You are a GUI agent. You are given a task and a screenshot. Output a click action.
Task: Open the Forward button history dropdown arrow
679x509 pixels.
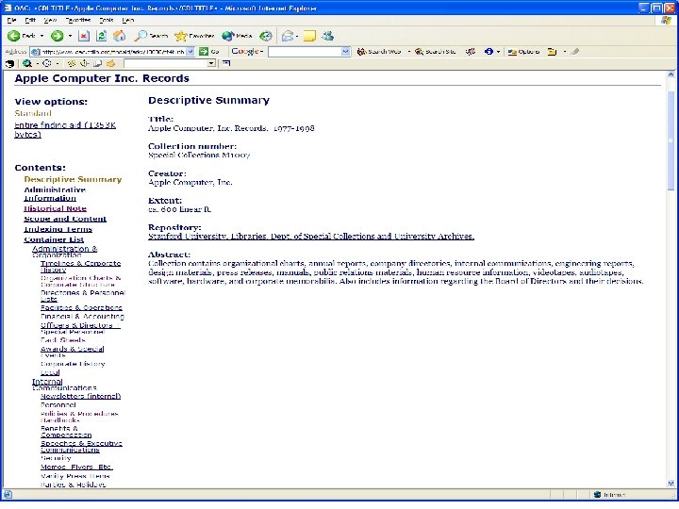[70, 36]
